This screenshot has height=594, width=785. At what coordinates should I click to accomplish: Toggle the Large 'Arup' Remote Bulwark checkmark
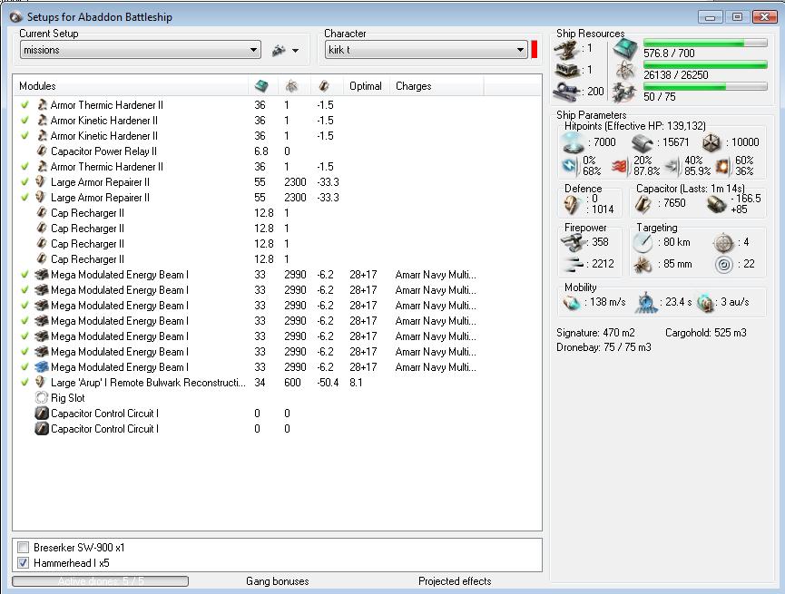pyautogui.click(x=25, y=383)
